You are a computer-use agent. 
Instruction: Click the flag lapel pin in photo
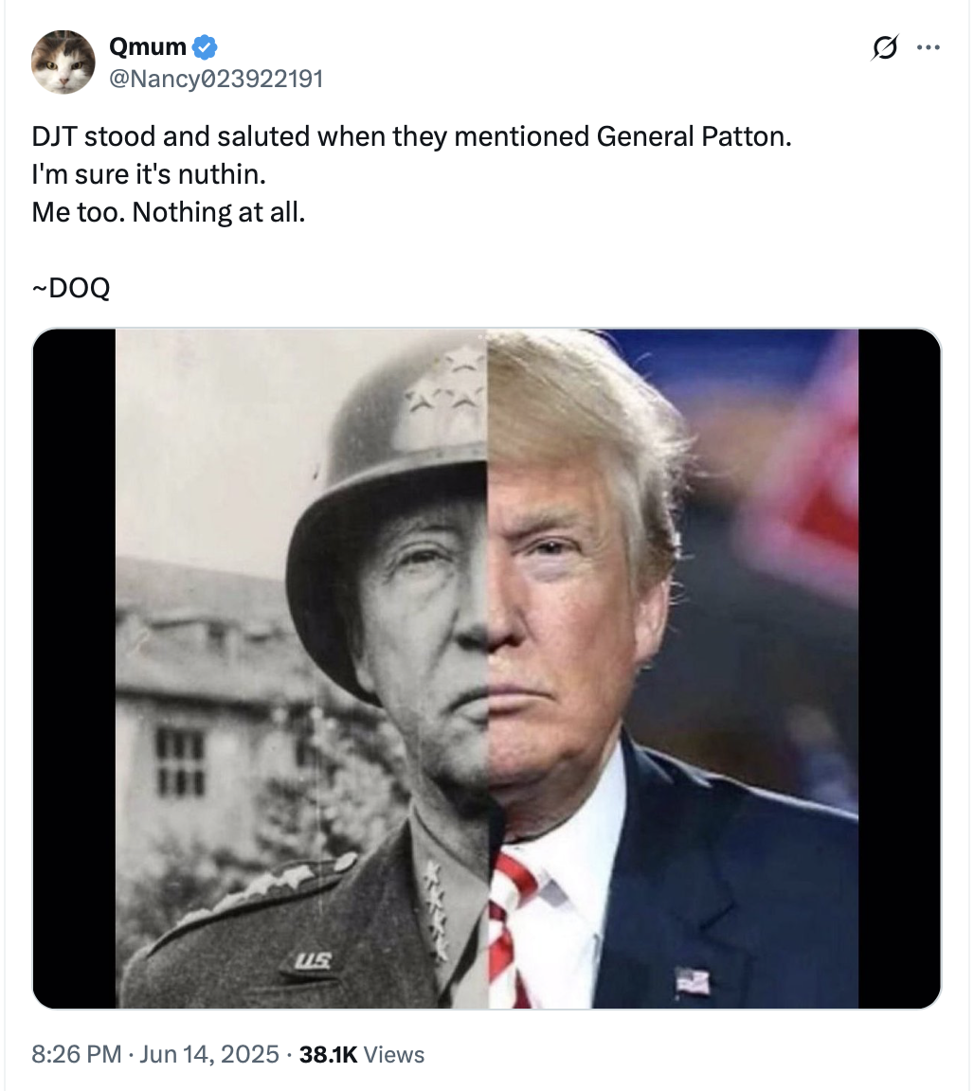[692, 980]
